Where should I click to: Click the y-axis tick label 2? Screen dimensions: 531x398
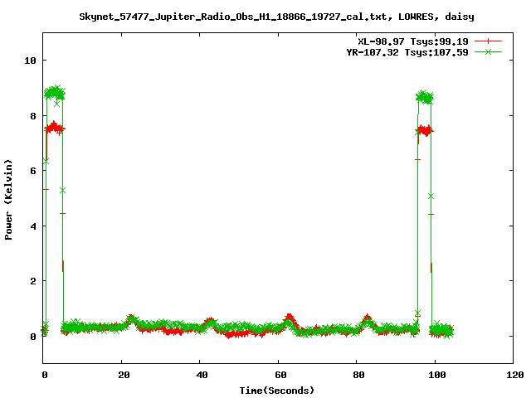pyautogui.click(x=33, y=281)
